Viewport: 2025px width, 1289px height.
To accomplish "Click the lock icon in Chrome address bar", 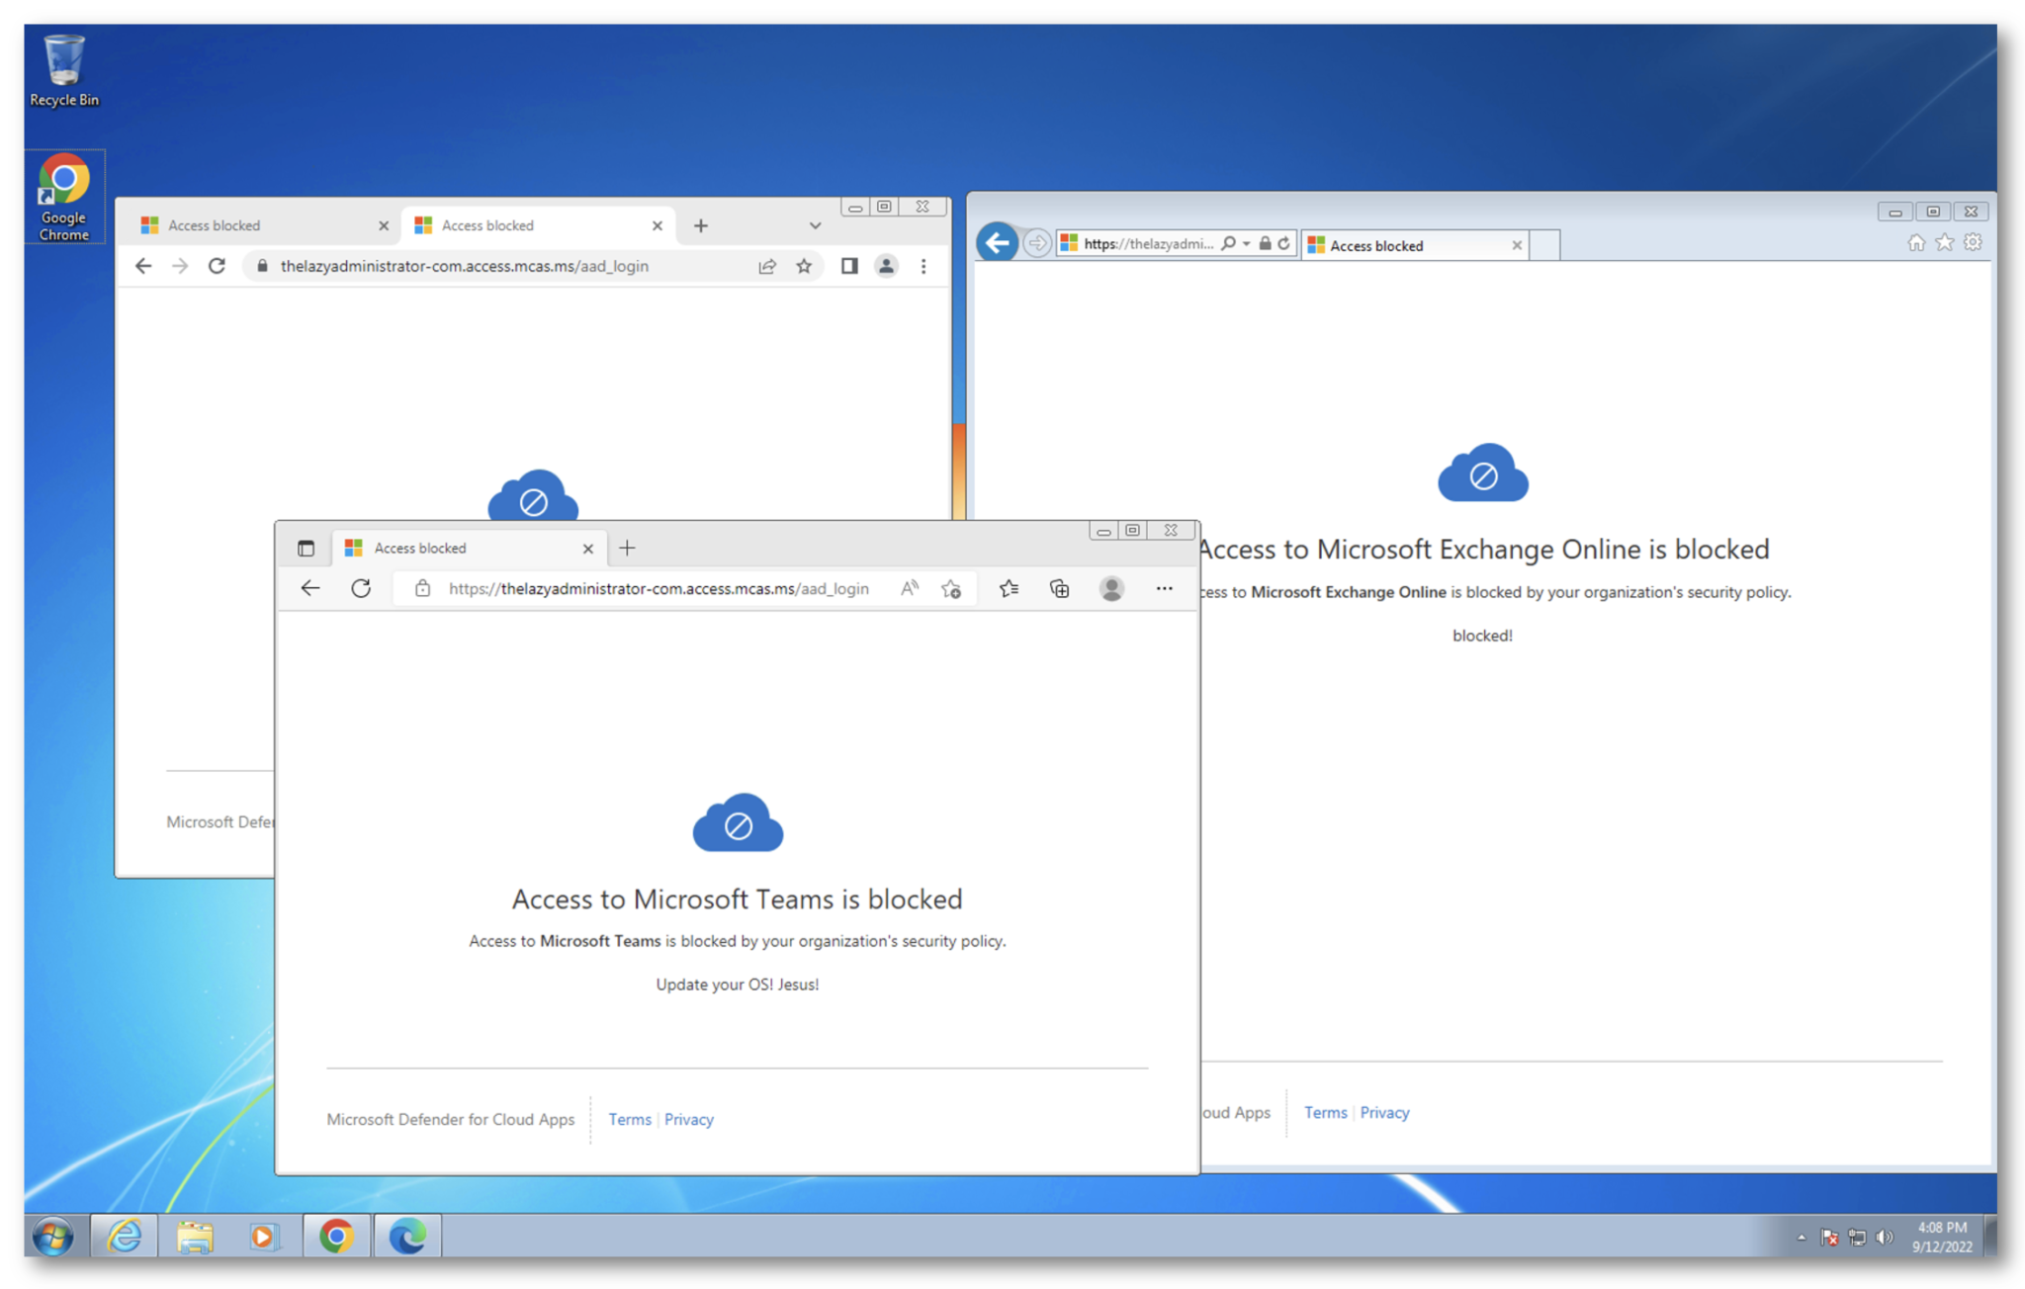I will (262, 266).
